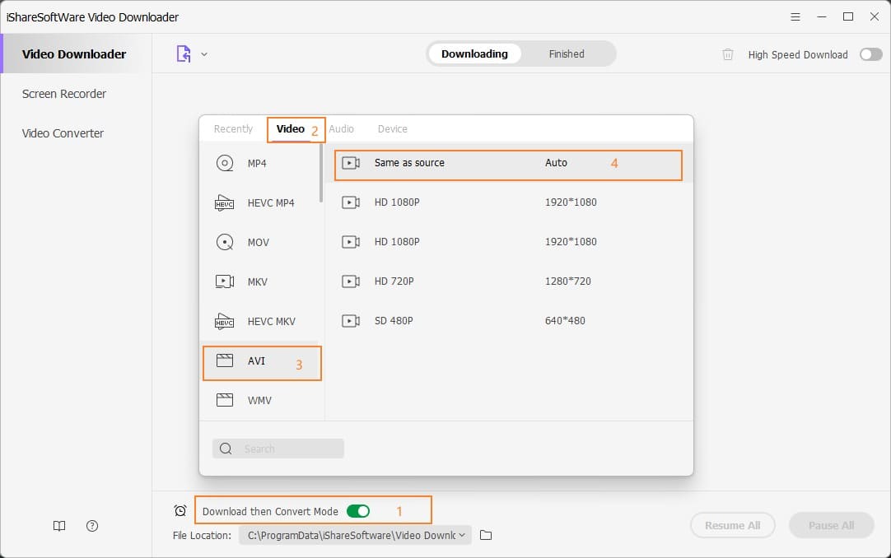Select the MP4 format icon
The image size is (891, 558).
(x=257, y=163)
